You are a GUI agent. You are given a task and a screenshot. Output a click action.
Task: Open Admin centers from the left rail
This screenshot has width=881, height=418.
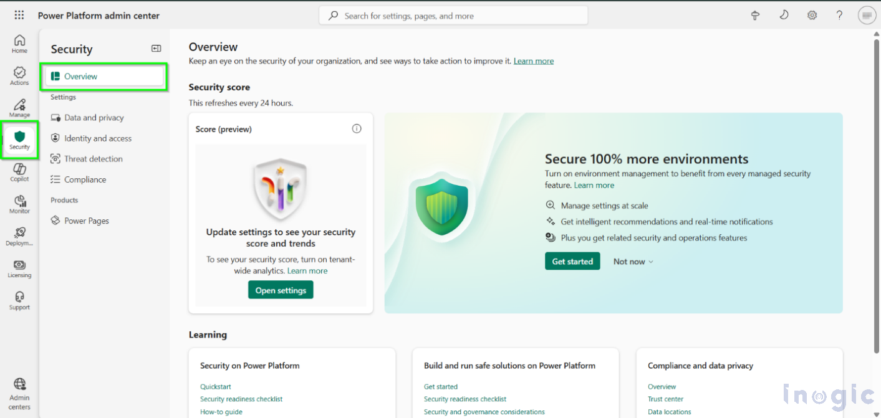click(x=19, y=391)
